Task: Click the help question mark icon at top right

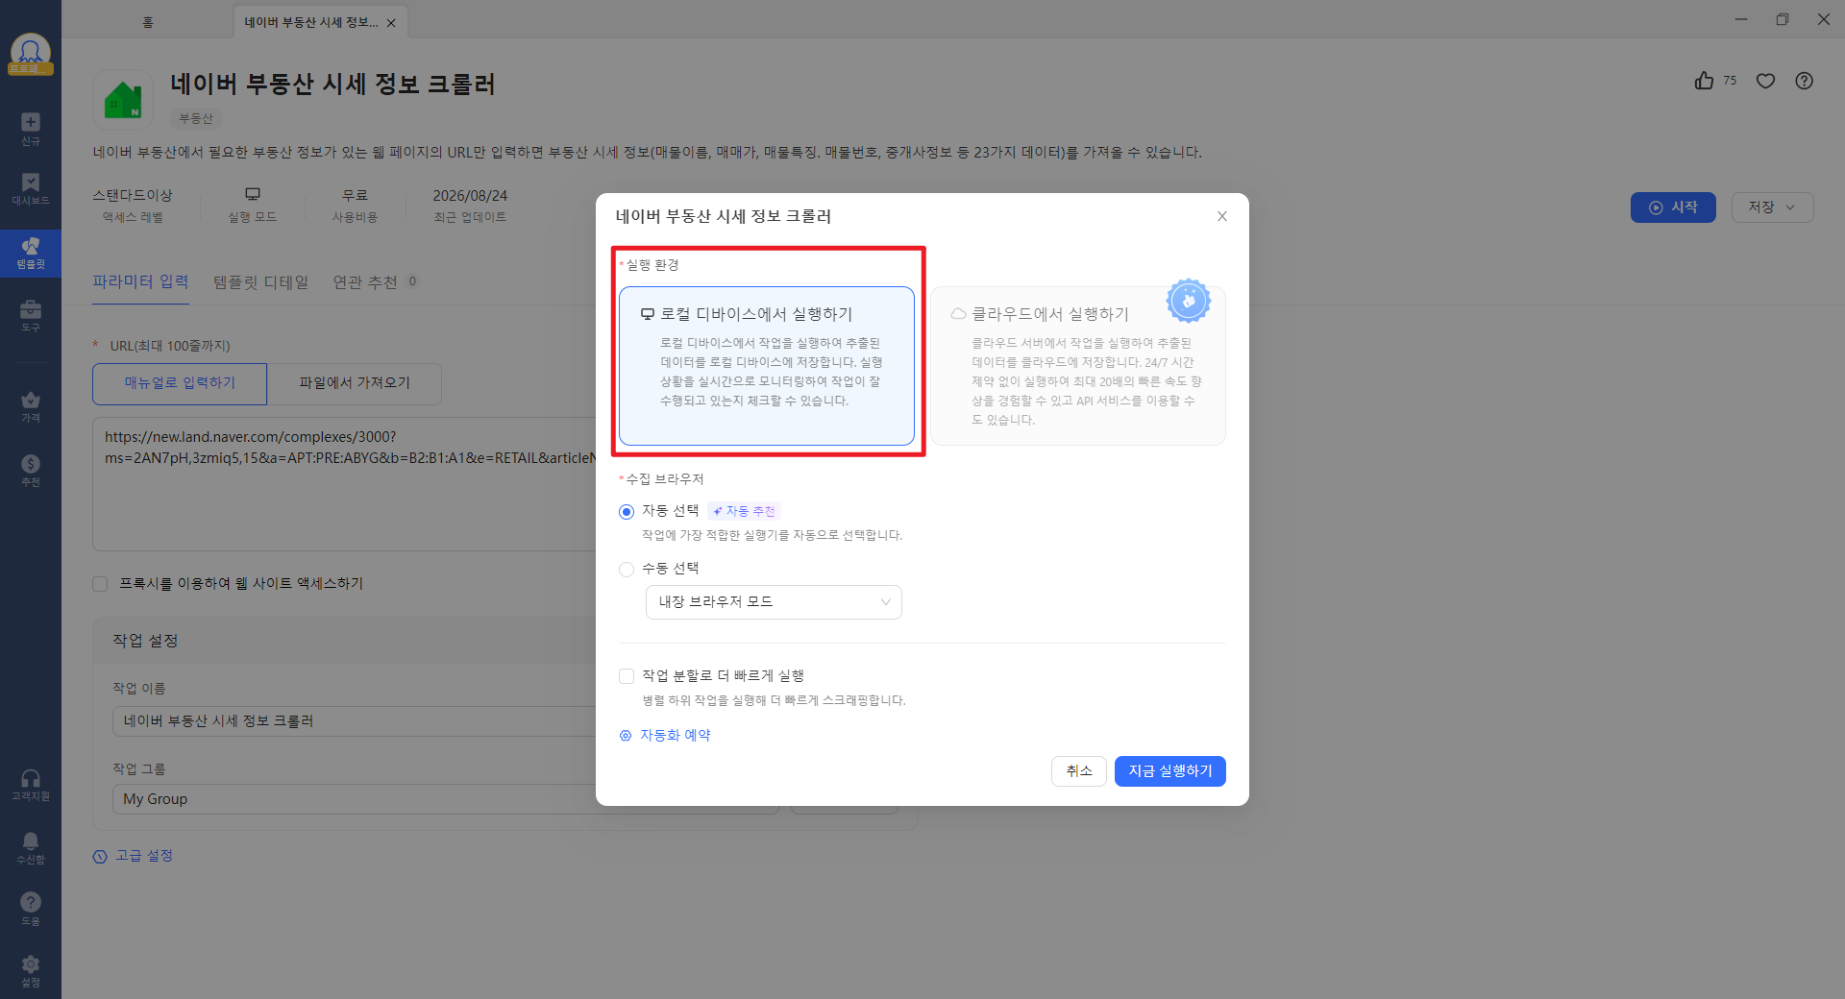Action: click(x=1805, y=81)
